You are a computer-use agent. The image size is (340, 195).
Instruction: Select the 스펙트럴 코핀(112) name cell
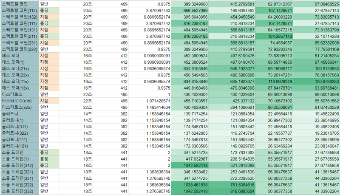click(x=19, y=10)
